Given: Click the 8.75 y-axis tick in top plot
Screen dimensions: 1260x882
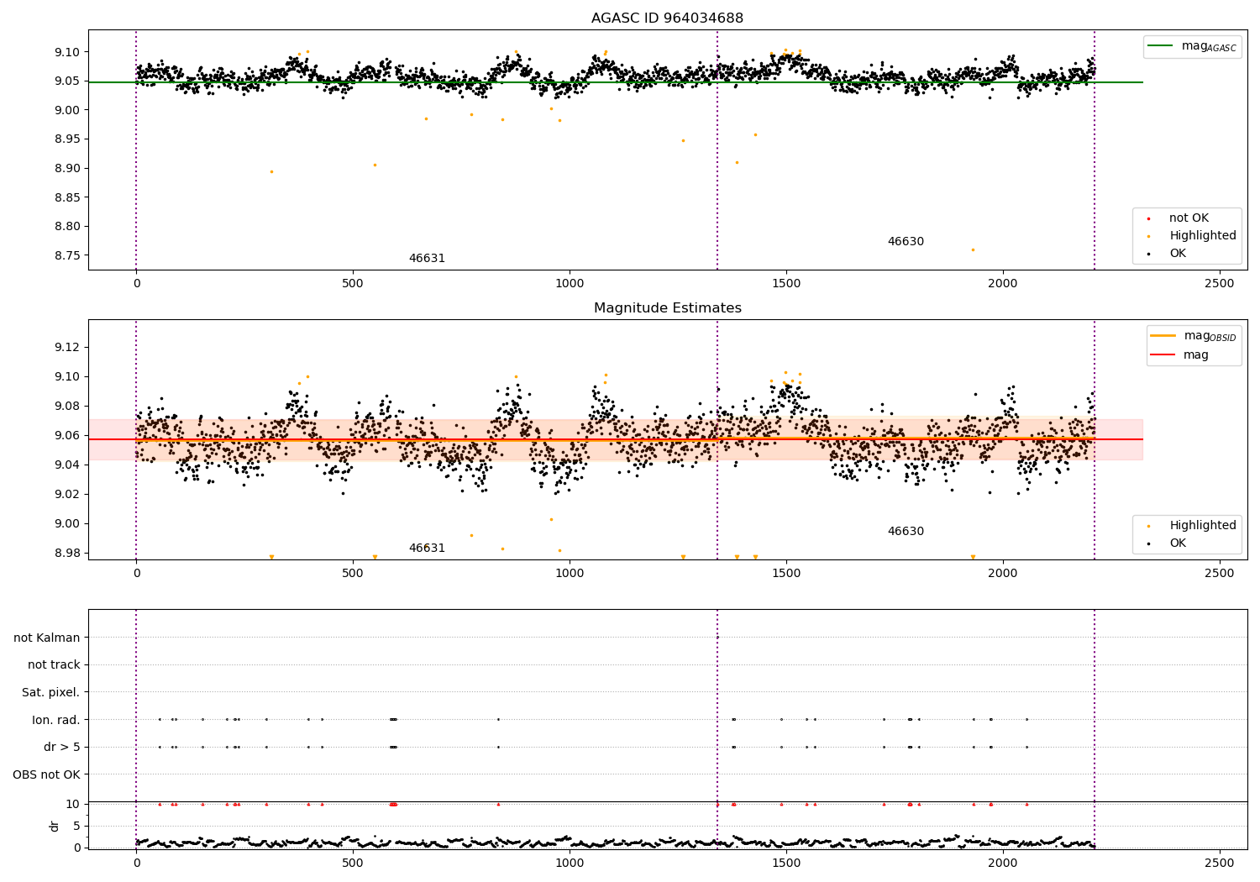Looking at the screenshot, I should (67, 256).
